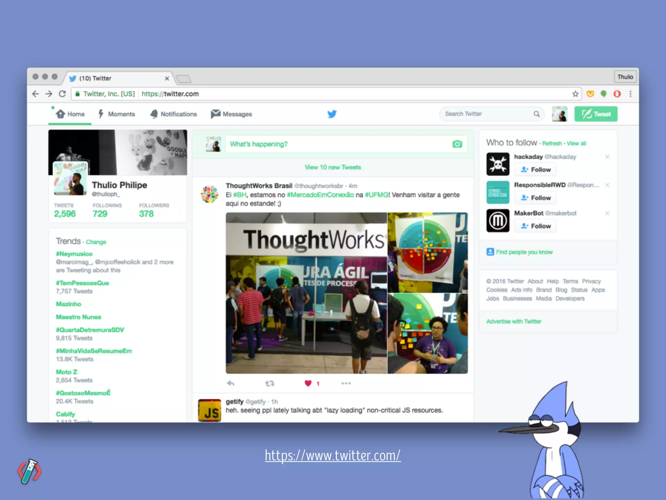
Task: Open the #TemPessoasQue trend
Action: (x=82, y=283)
